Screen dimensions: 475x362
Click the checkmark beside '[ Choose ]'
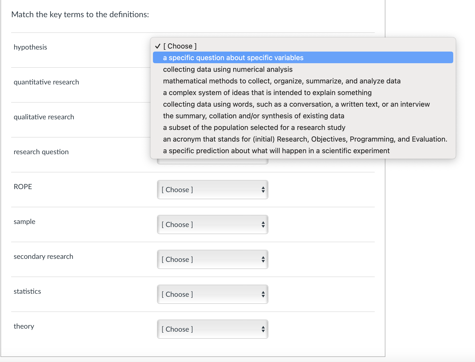[x=158, y=46]
